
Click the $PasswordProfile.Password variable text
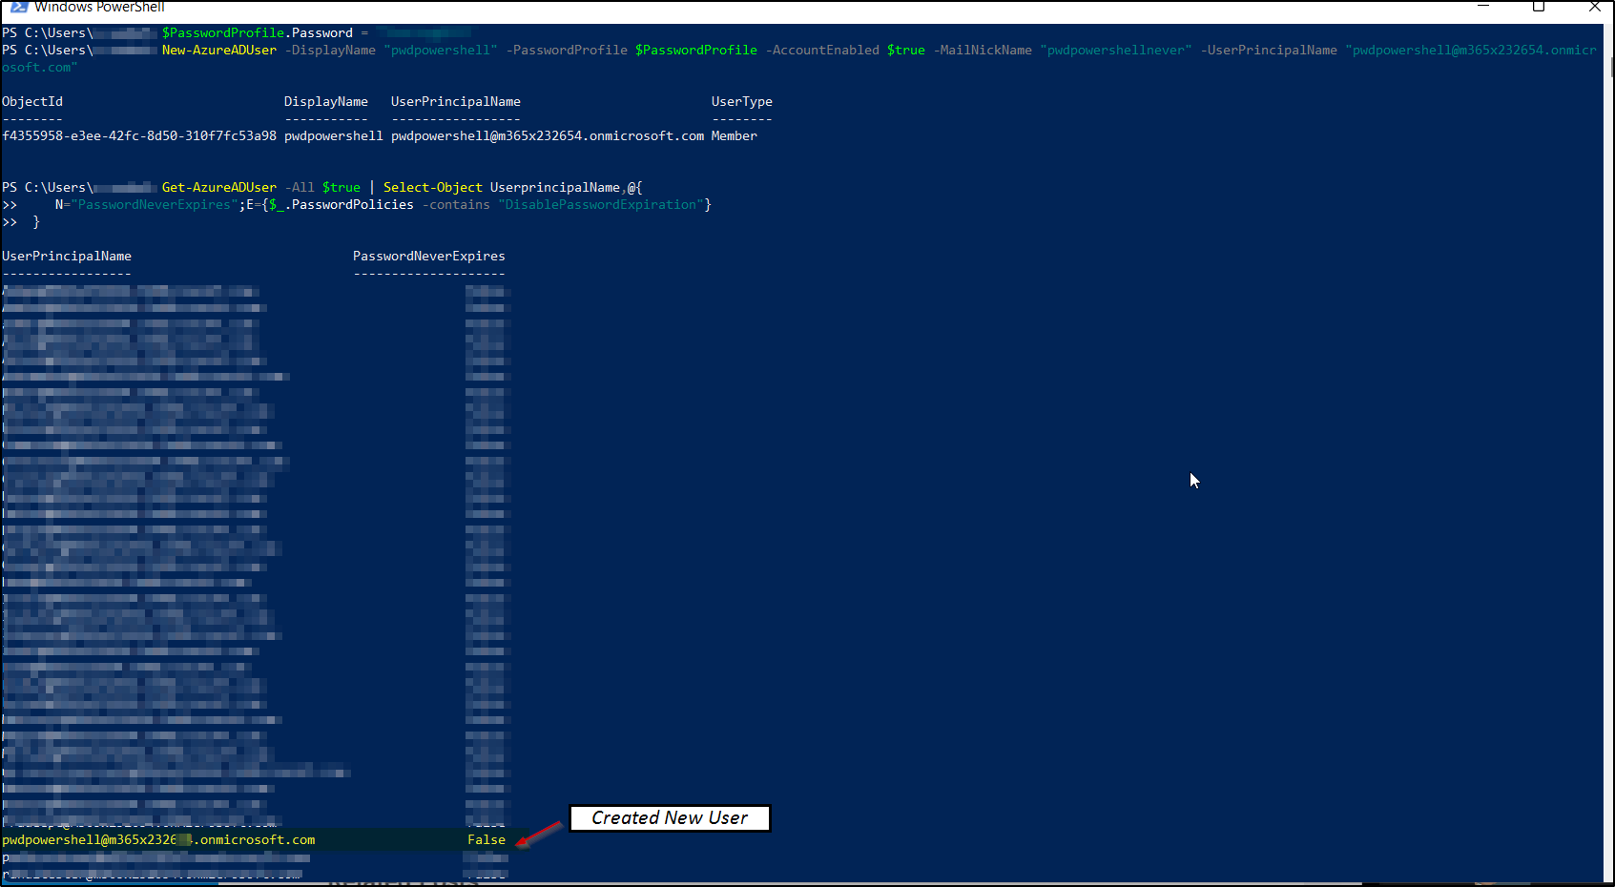[x=258, y=33]
